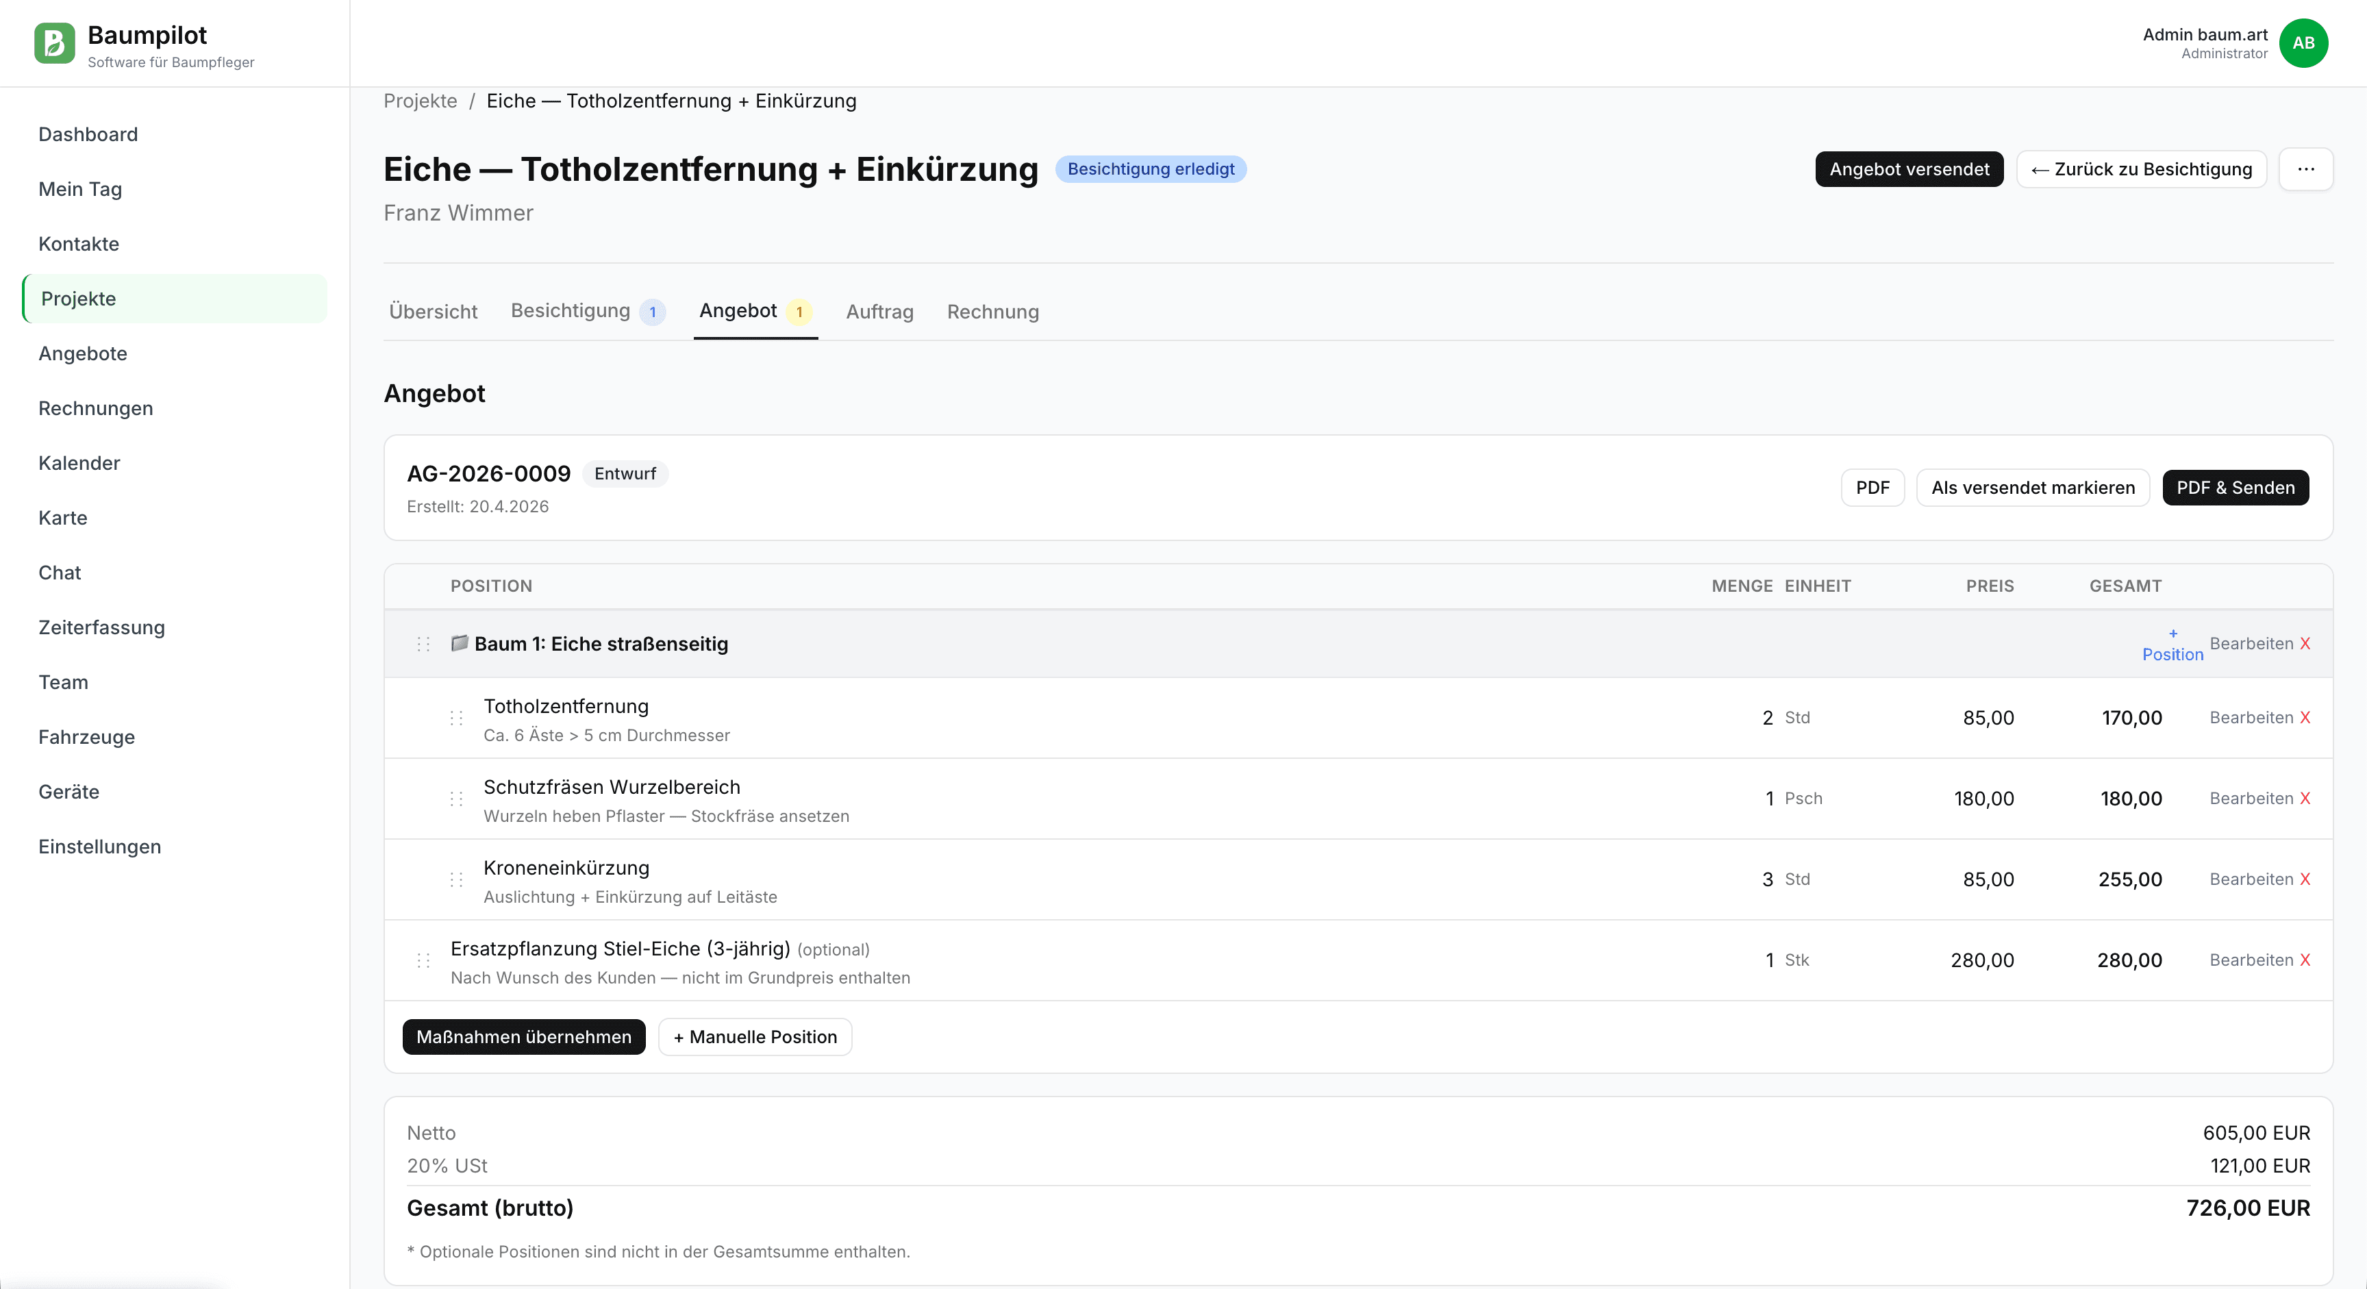Add a Manuelle Position
The height and width of the screenshot is (1289, 2367).
pos(754,1037)
